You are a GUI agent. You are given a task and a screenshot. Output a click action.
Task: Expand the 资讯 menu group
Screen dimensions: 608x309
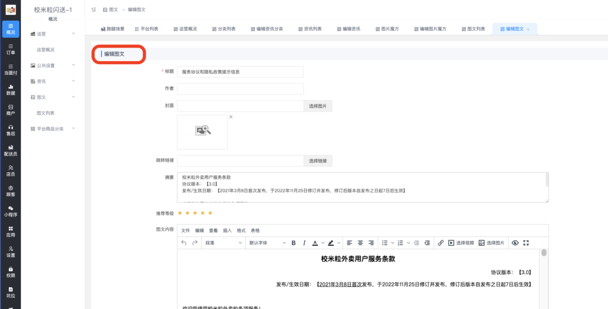coord(53,81)
